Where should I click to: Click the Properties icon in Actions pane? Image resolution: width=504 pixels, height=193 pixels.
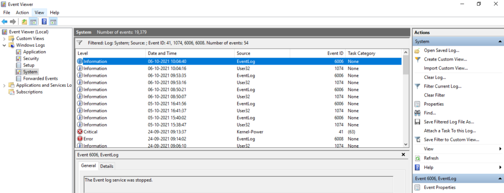pyautogui.click(x=417, y=104)
